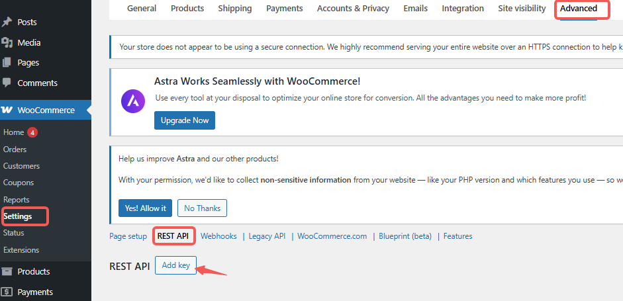
Task: Go to the Legacy API link
Action: click(267, 236)
